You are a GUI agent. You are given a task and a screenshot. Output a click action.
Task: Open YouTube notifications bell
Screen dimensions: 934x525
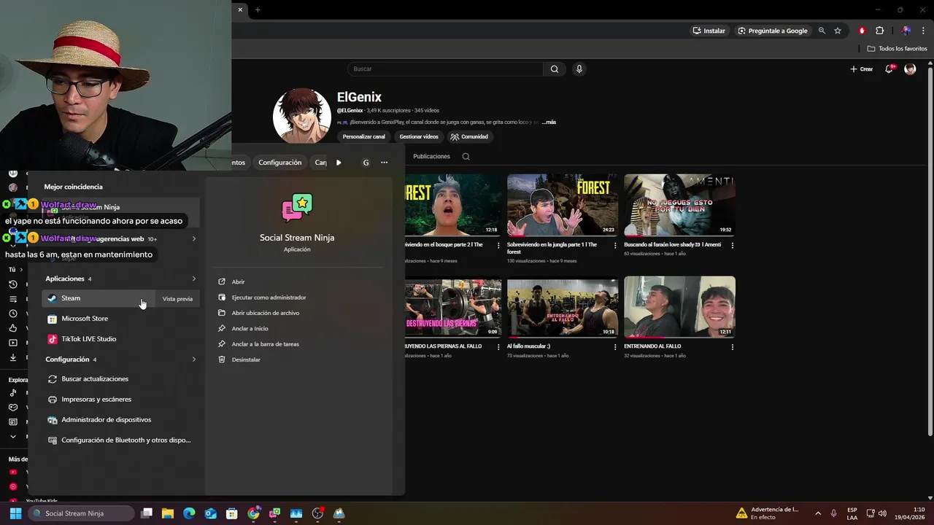click(889, 69)
